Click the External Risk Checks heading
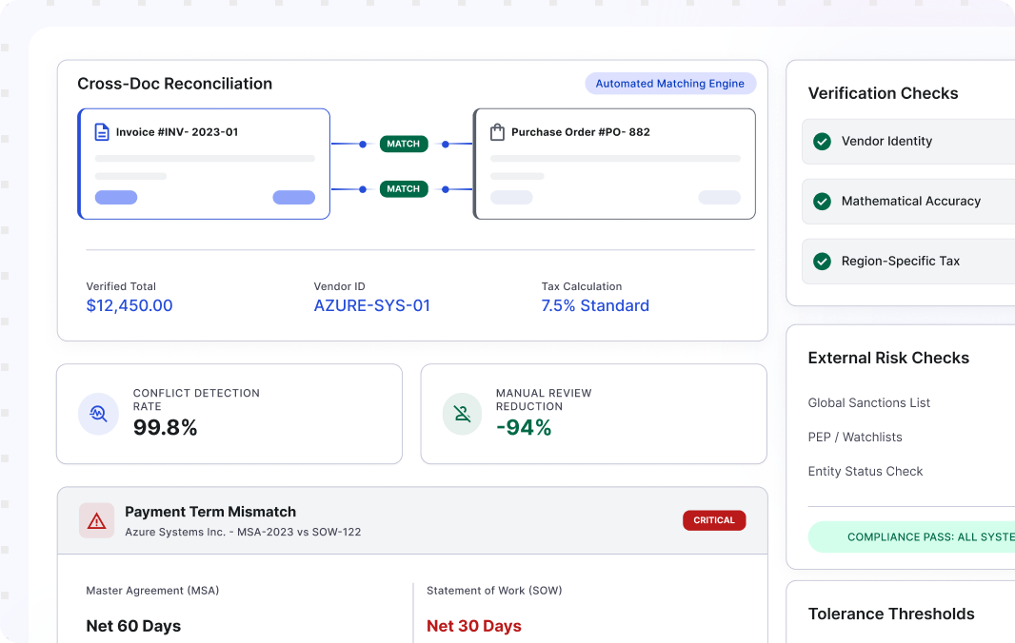 pos(888,358)
